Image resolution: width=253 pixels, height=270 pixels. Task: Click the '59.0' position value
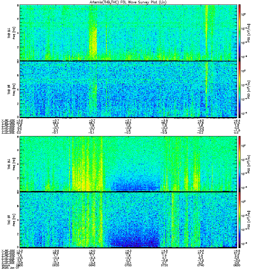coord(20,123)
